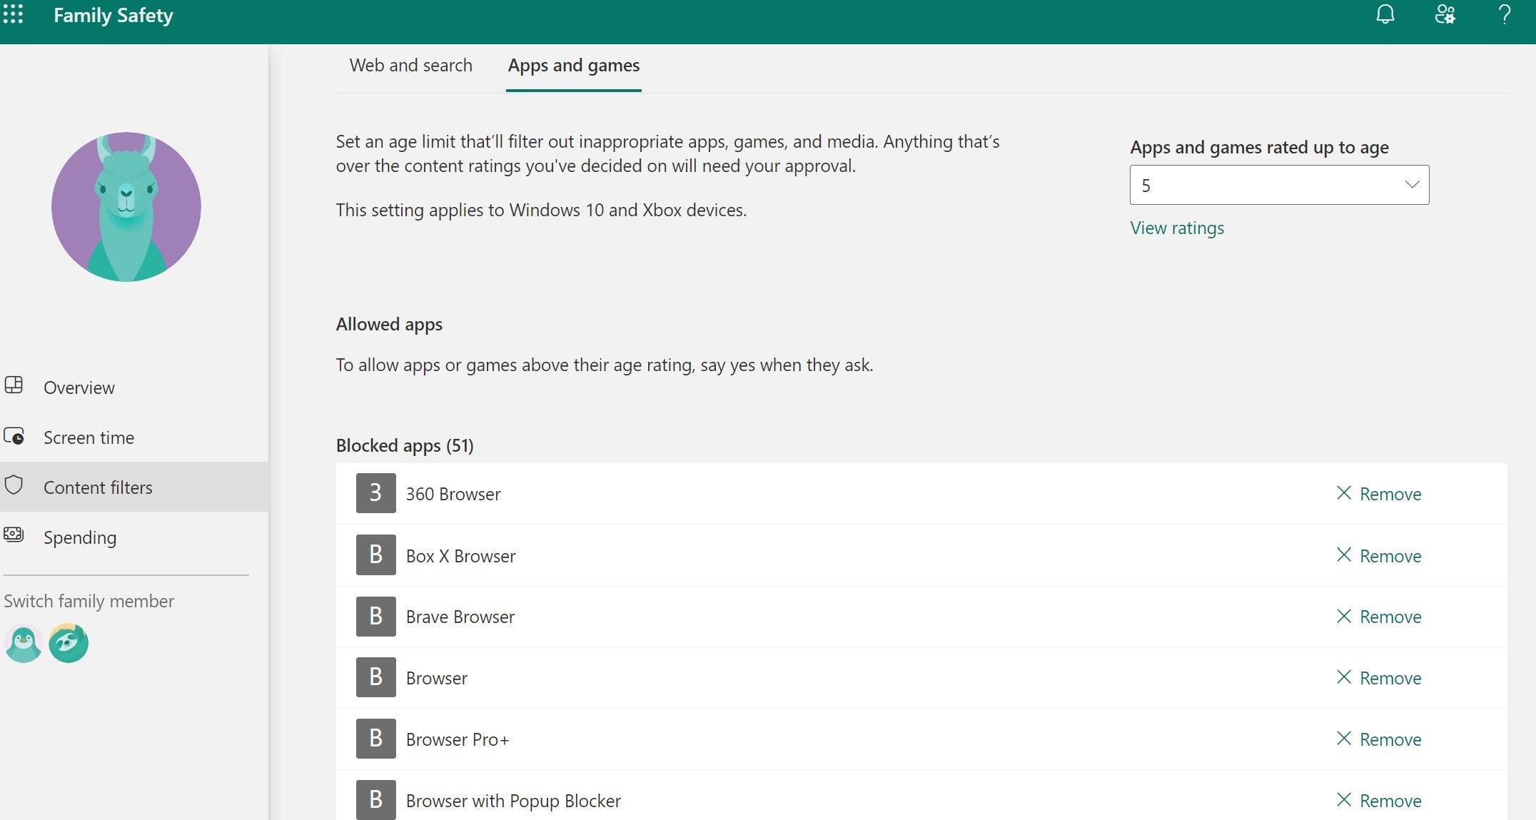
Task: Click the Browser with Popup Blocker tile icon
Action: tap(375, 800)
